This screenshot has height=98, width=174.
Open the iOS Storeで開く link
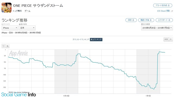(x=164, y=11)
